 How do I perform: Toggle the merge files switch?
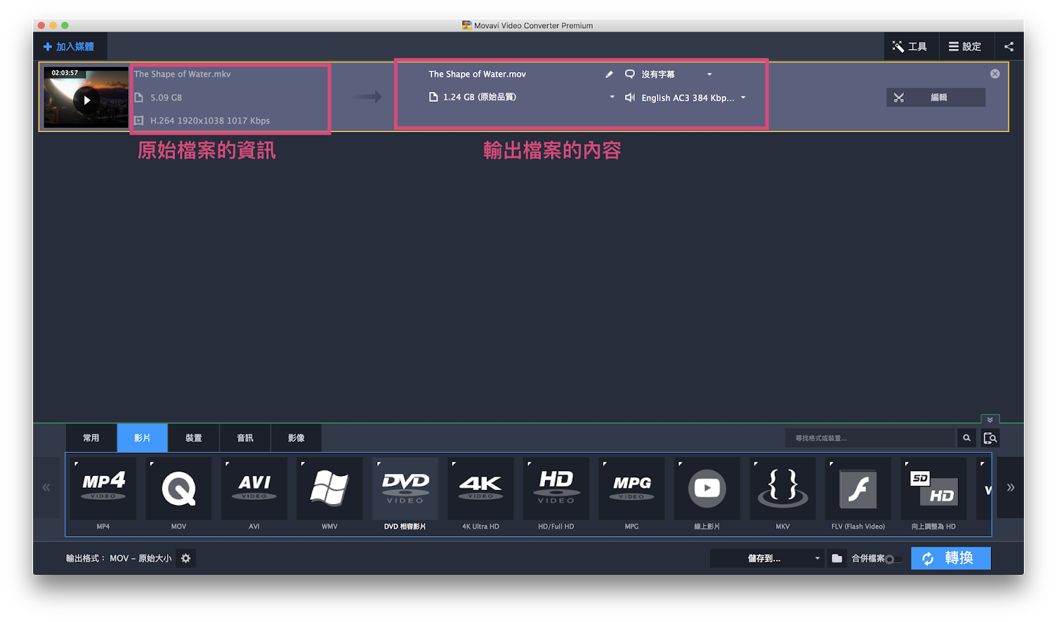pyautogui.click(x=894, y=559)
